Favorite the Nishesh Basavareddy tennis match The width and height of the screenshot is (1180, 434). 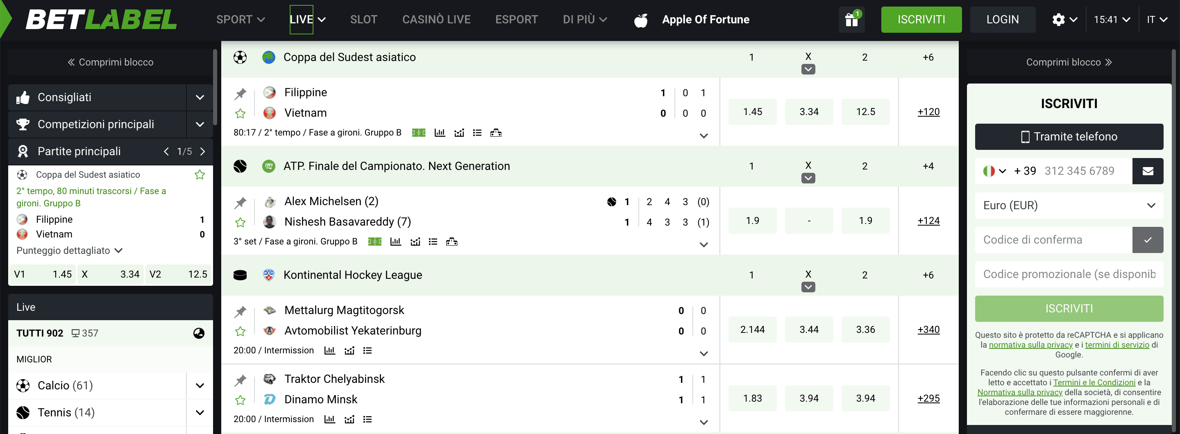click(x=240, y=222)
